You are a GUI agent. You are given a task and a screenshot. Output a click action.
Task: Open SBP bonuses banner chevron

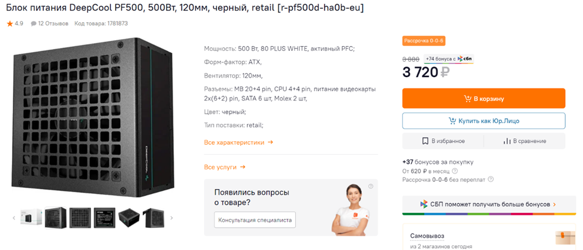(554, 205)
